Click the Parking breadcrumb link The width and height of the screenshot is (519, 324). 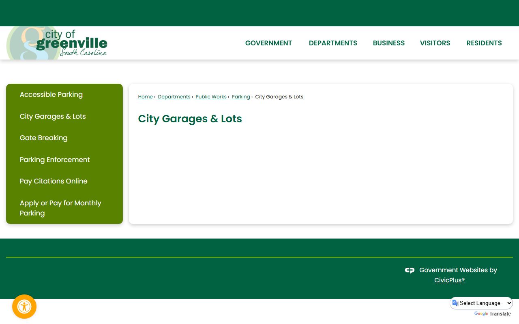coord(240,97)
